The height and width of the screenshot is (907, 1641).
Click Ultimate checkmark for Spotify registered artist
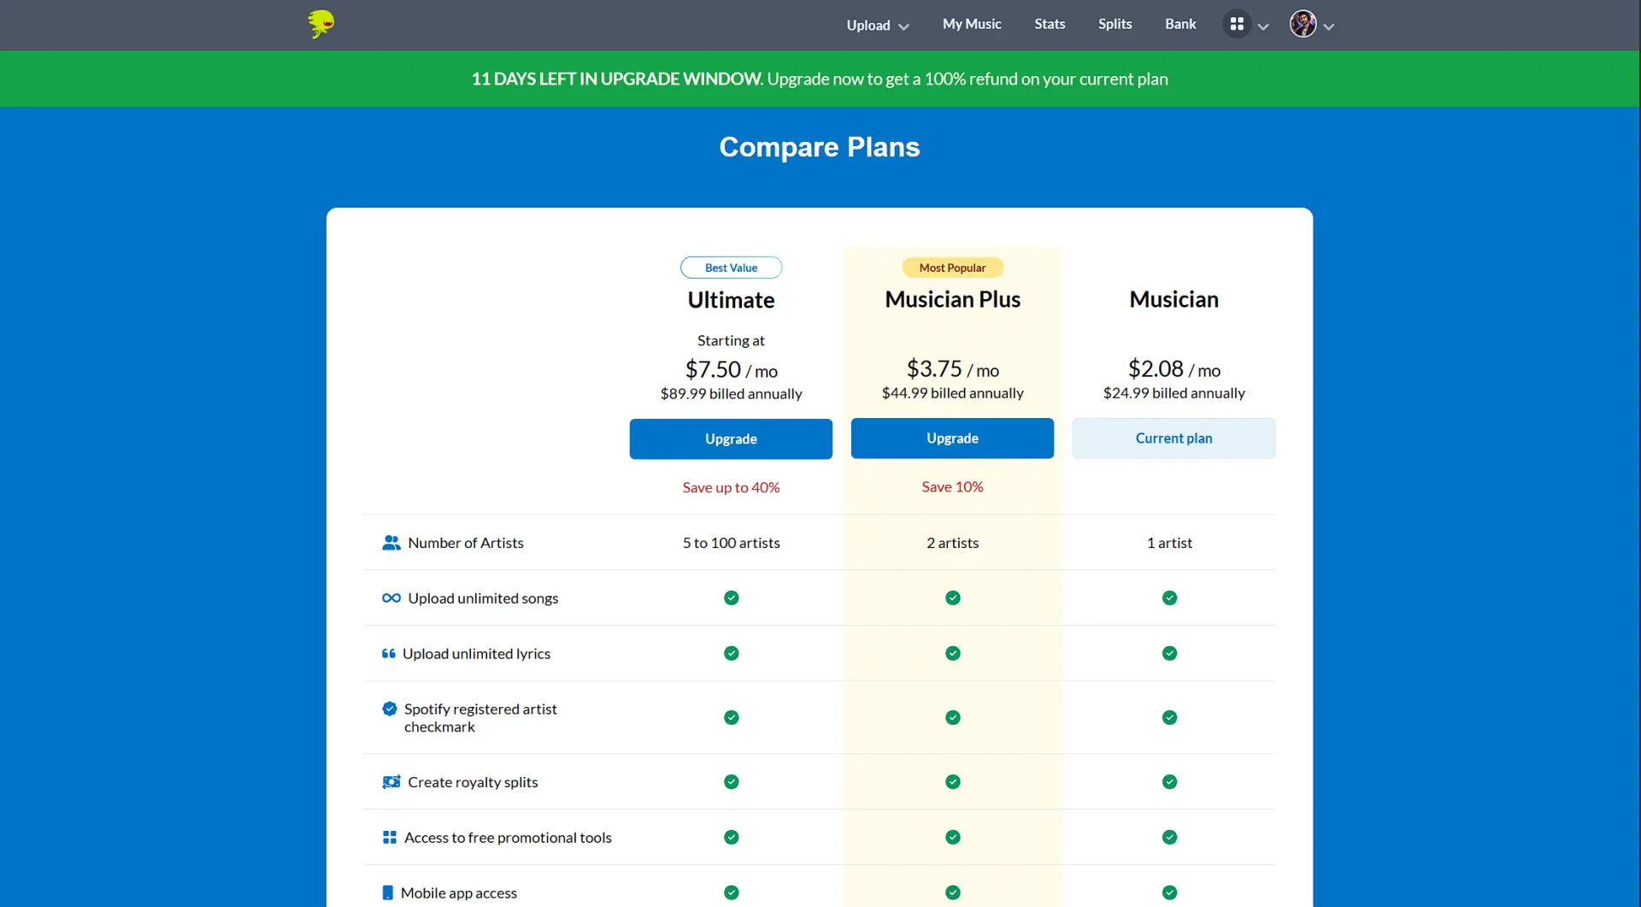pyautogui.click(x=732, y=718)
